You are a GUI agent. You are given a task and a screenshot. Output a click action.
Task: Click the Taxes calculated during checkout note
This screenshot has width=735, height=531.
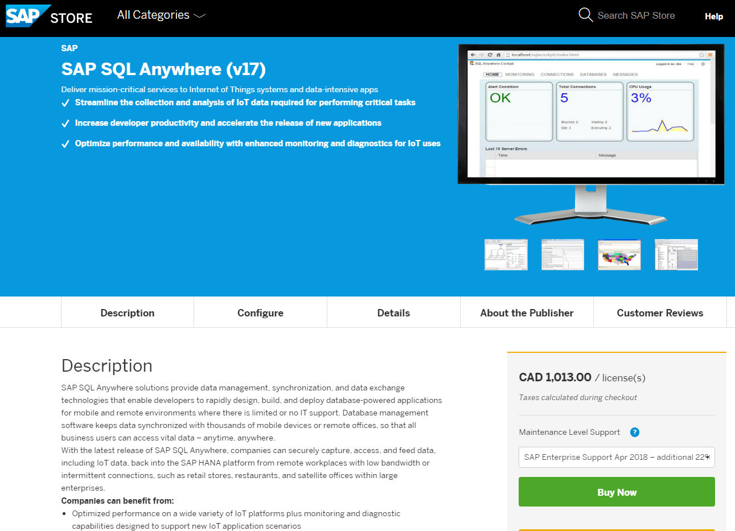[578, 397]
